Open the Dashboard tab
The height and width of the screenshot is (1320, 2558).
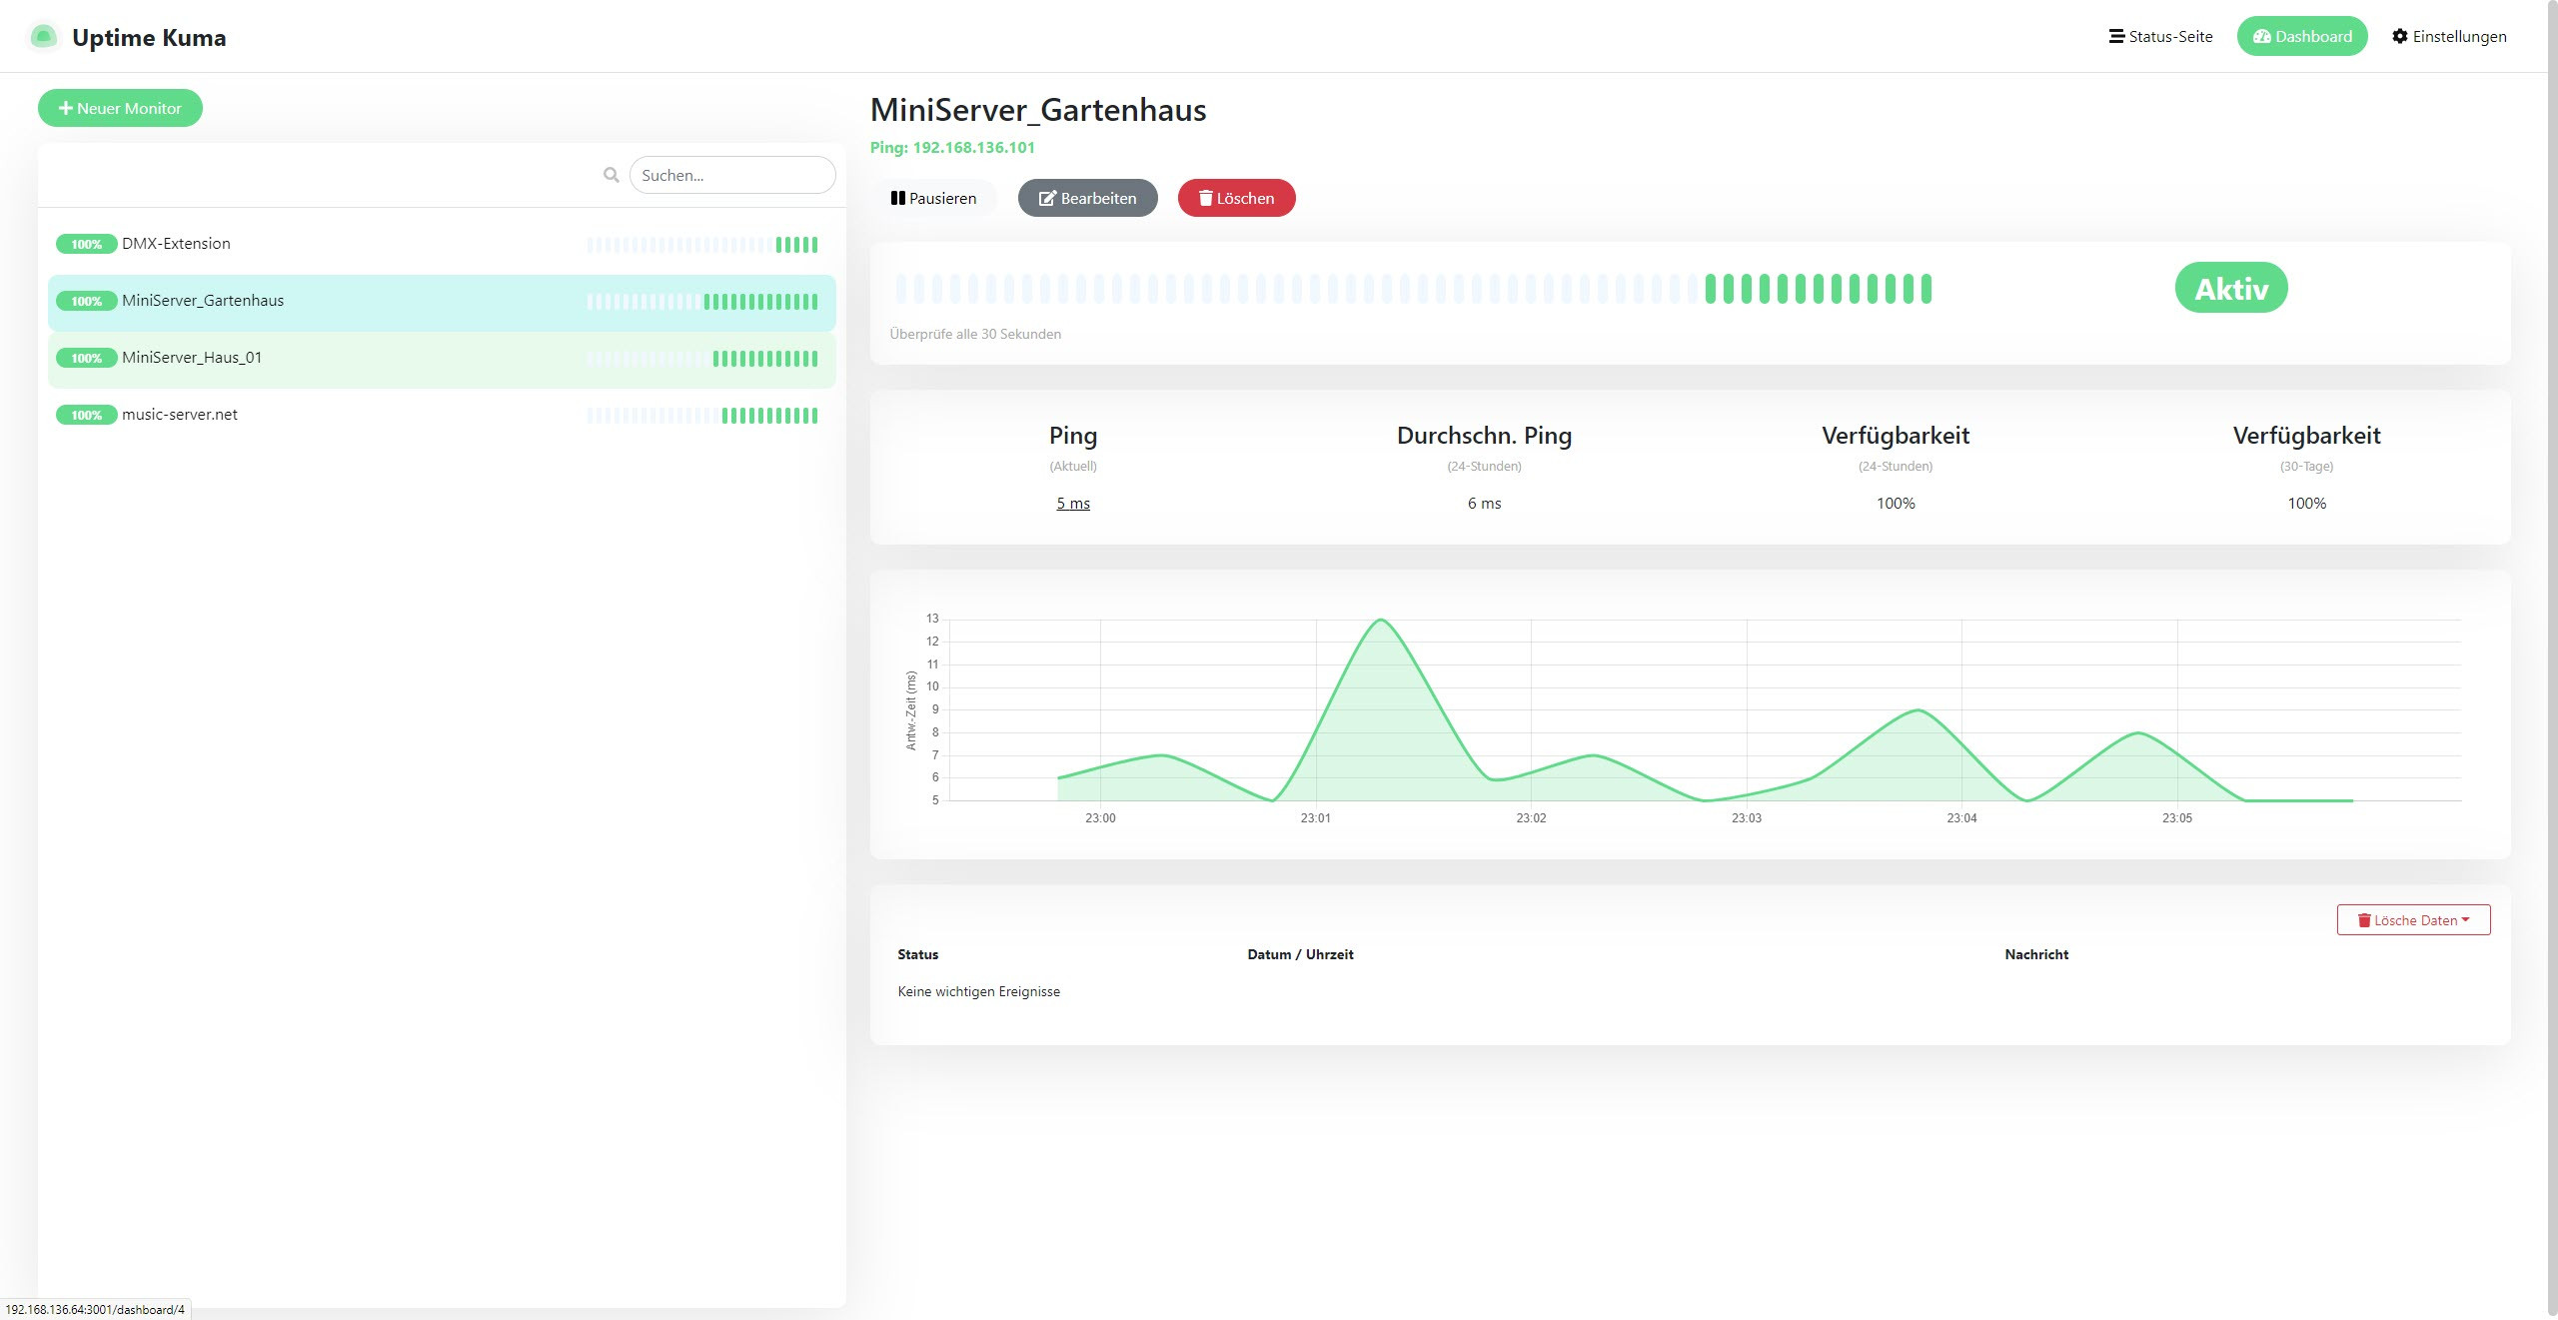(2301, 37)
